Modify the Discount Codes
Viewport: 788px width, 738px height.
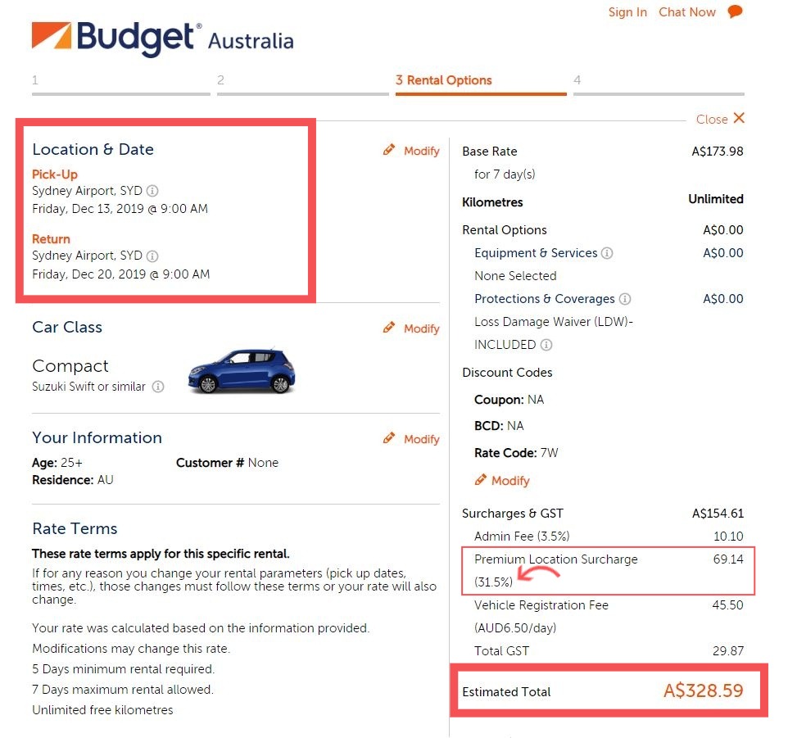point(502,481)
